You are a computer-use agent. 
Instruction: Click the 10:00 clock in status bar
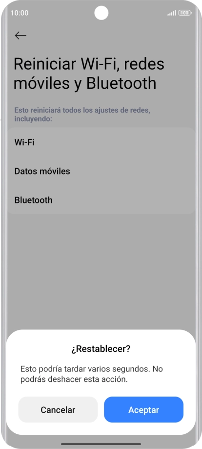click(20, 13)
